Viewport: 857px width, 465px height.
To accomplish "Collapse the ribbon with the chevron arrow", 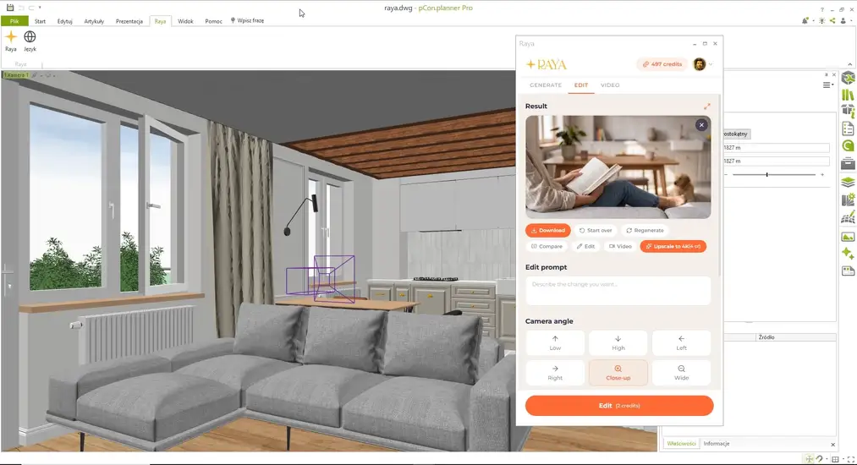I will click(849, 64).
